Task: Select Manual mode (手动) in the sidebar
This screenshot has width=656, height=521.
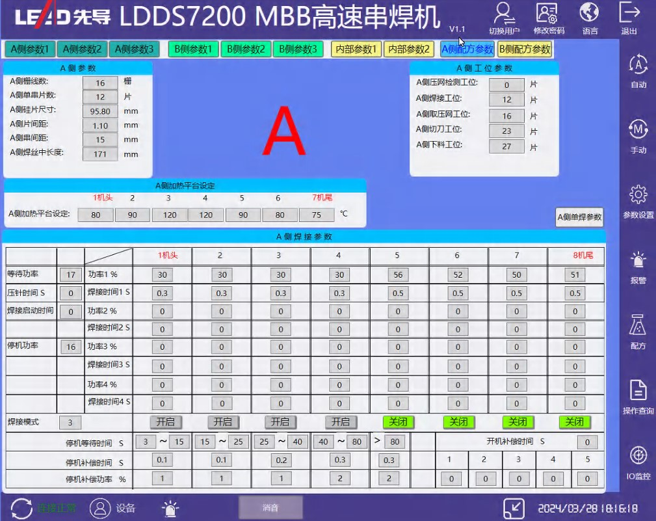Action: [638, 131]
